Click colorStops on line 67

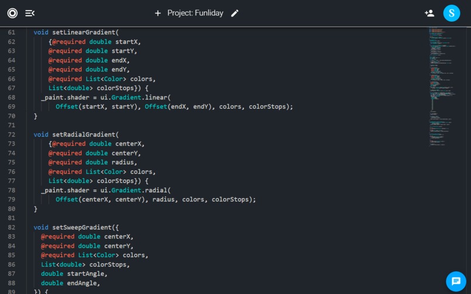tap(115, 88)
